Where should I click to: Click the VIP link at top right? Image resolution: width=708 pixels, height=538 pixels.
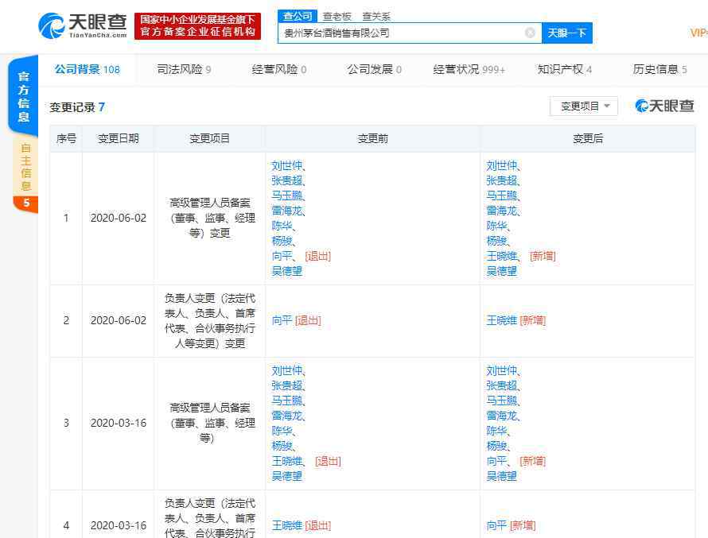click(698, 33)
